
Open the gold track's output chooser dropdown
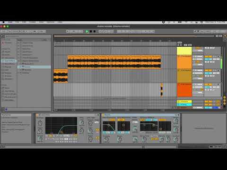point(198,78)
